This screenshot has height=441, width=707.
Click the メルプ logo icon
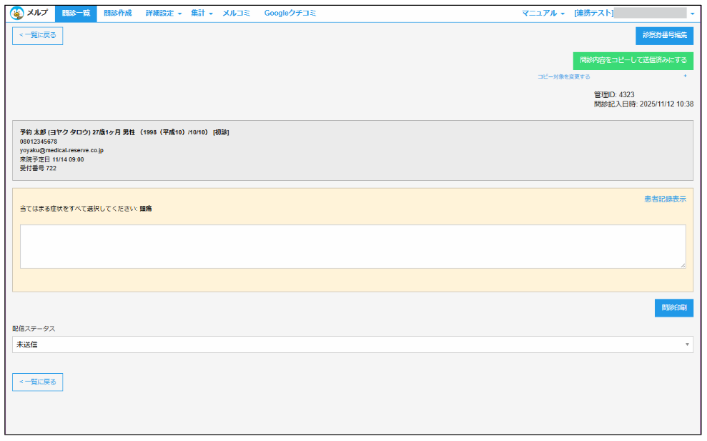point(17,13)
